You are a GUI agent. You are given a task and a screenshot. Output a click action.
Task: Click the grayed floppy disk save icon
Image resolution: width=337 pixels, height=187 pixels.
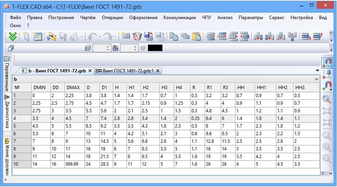63,37
